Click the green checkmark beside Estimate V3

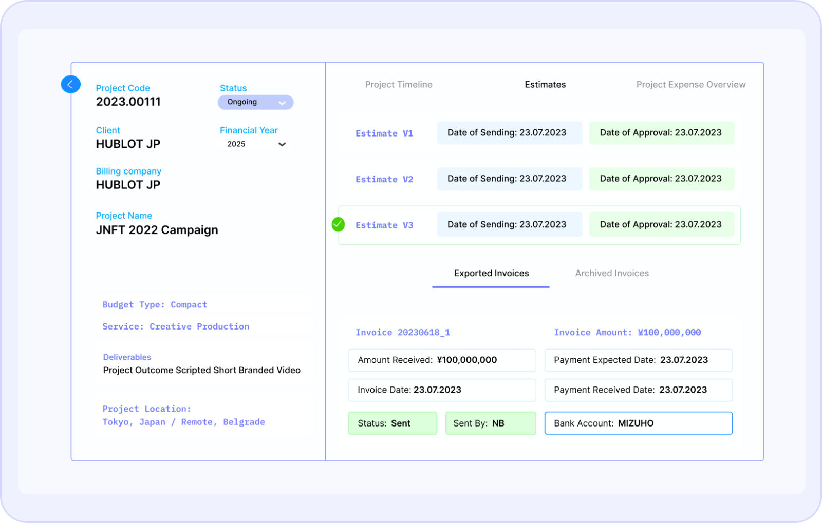pos(338,224)
